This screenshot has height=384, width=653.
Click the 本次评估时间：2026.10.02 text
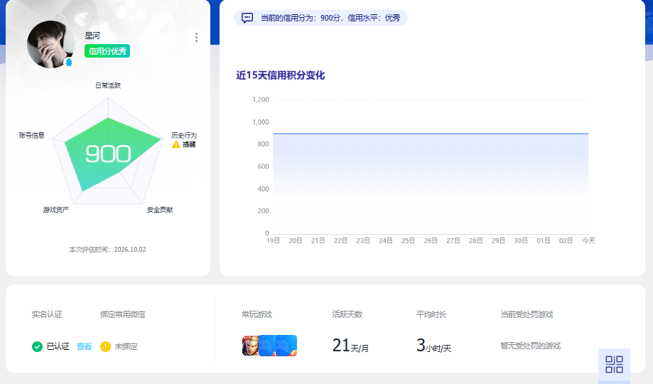(x=107, y=250)
